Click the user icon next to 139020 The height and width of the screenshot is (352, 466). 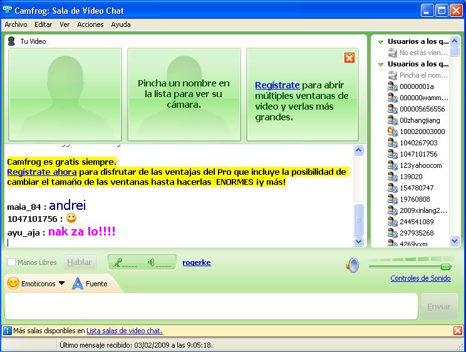392,177
